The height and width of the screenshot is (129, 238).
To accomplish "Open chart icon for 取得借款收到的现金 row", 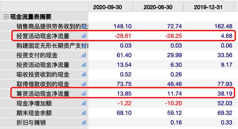I will pos(84,84).
